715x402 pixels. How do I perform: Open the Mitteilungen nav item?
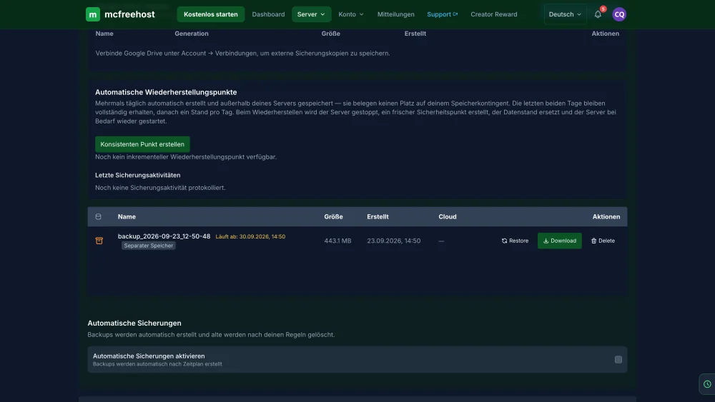tap(396, 14)
